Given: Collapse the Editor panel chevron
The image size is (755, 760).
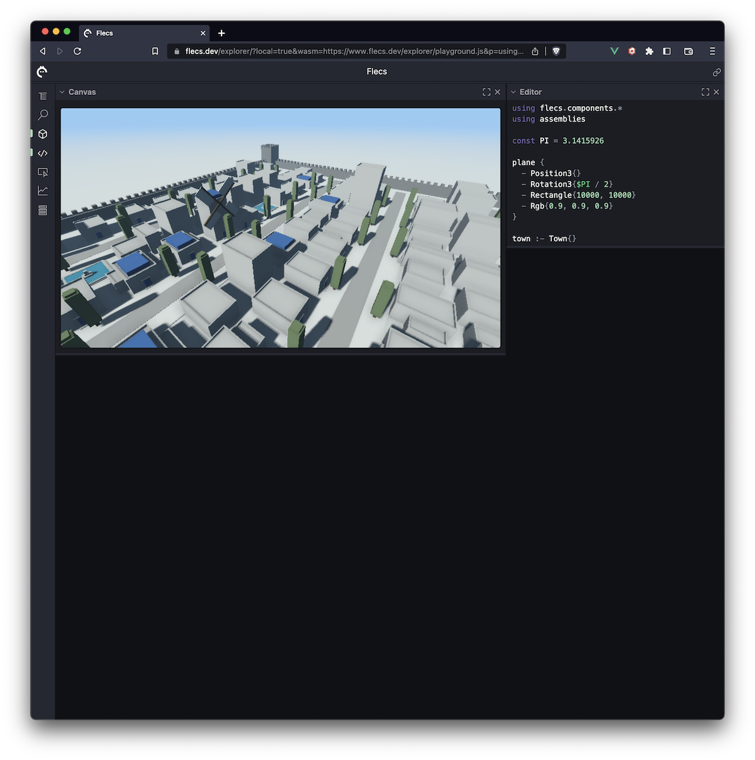Looking at the screenshot, I should (513, 92).
